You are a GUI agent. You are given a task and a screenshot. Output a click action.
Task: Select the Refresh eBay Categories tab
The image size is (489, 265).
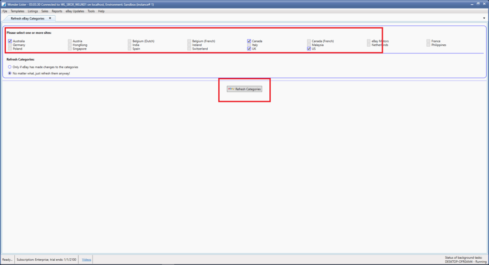[28, 18]
